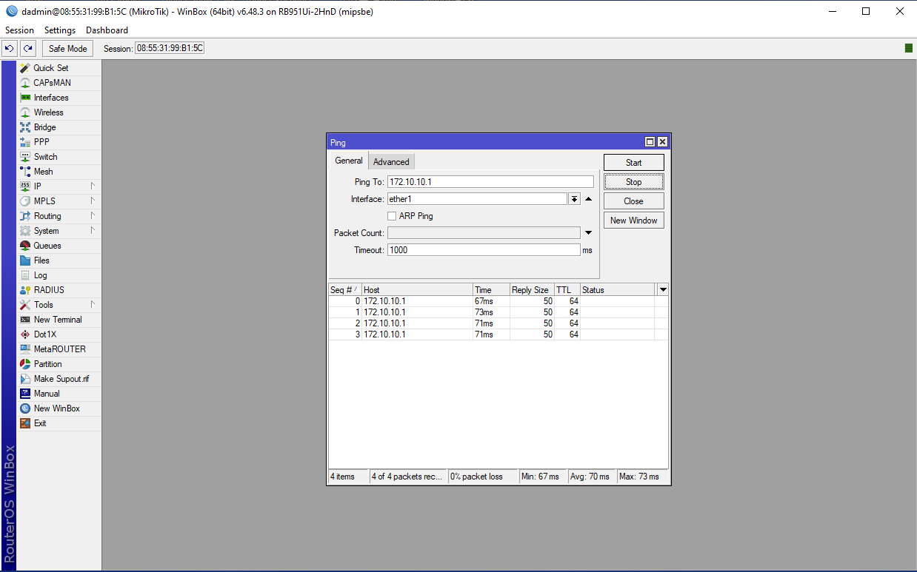Open the Log icon in the sidebar

(x=25, y=275)
